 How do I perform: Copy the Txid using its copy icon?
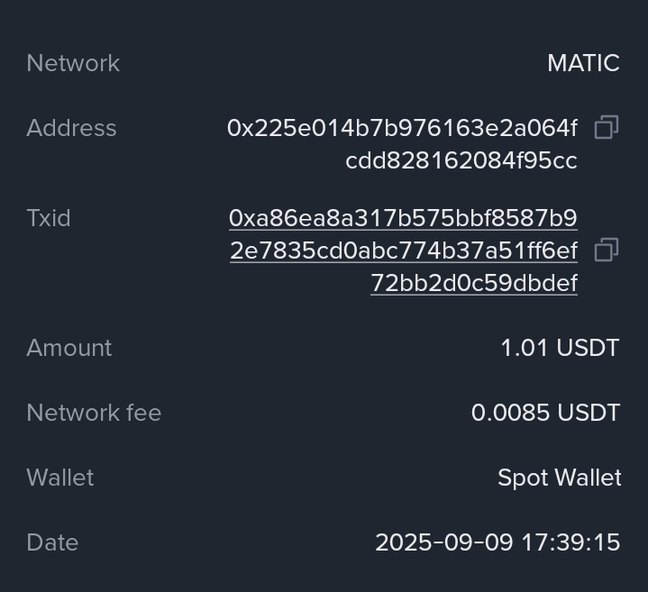coord(606,250)
